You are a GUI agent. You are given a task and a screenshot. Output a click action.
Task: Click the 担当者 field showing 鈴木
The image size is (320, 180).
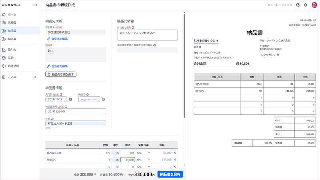pos(76,54)
